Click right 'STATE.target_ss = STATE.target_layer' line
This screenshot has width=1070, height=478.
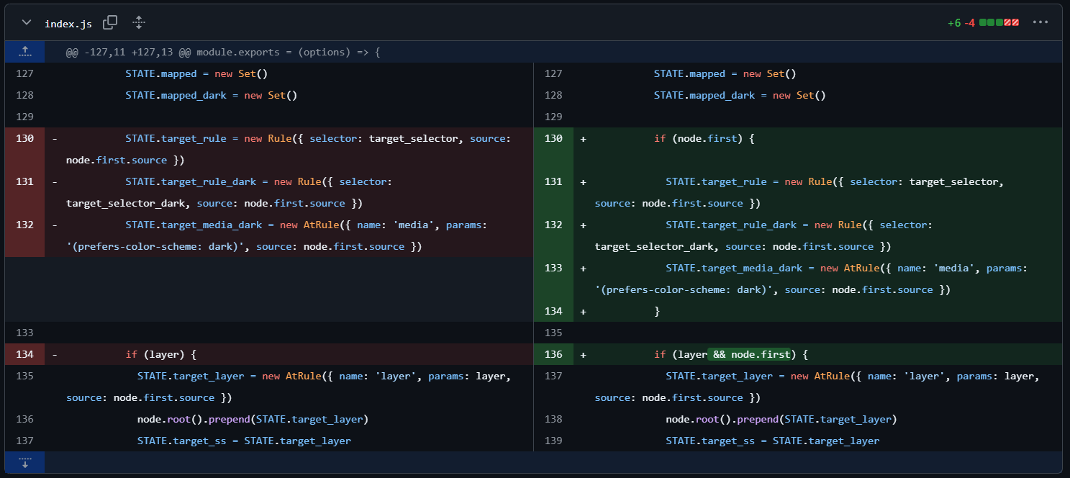coord(773,441)
